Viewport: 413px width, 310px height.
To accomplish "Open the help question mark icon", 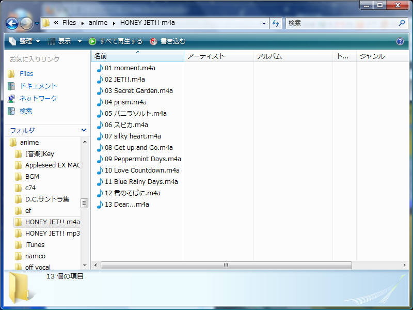I will tap(400, 41).
